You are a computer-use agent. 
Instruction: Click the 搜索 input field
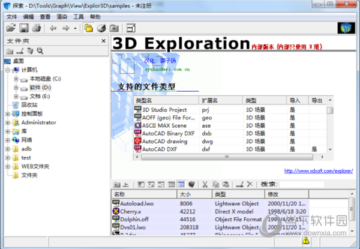click(x=302, y=184)
